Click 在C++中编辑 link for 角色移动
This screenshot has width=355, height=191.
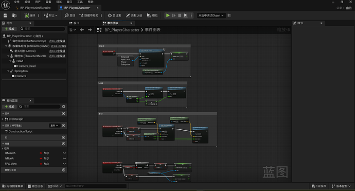[x=57, y=41]
